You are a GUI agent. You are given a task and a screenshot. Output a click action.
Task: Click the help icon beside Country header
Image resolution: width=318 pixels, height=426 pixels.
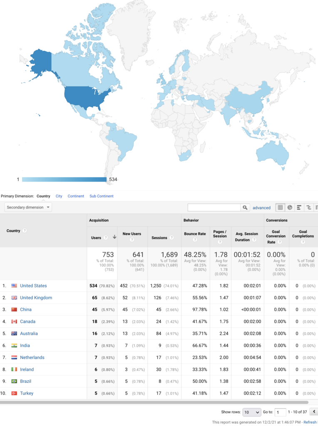[x=25, y=230]
